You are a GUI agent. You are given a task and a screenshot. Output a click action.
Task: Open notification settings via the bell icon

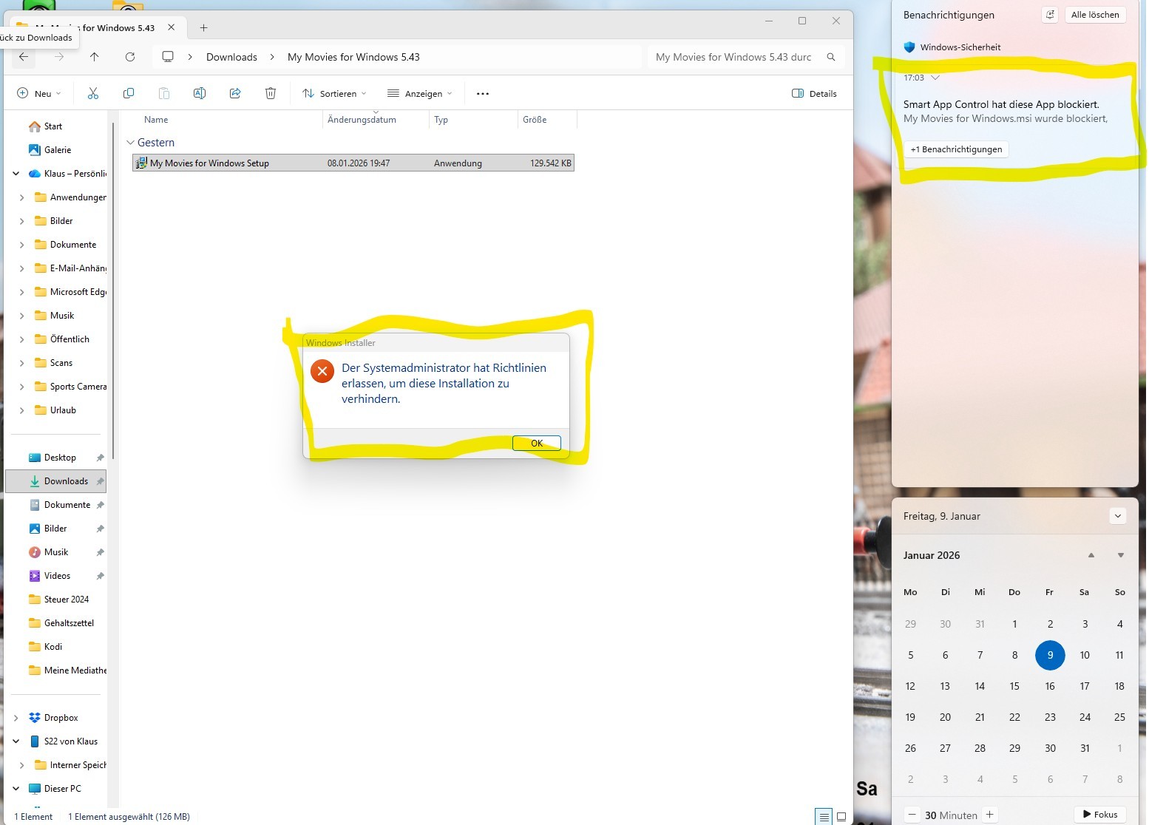pyautogui.click(x=1049, y=15)
